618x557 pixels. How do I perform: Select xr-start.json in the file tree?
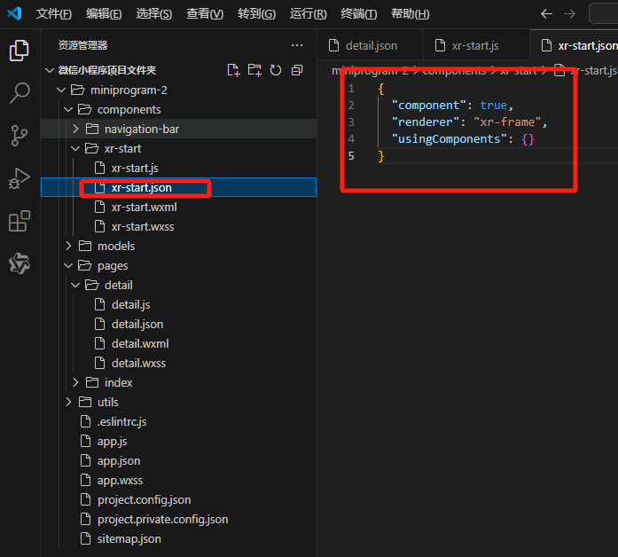pyautogui.click(x=178, y=187)
